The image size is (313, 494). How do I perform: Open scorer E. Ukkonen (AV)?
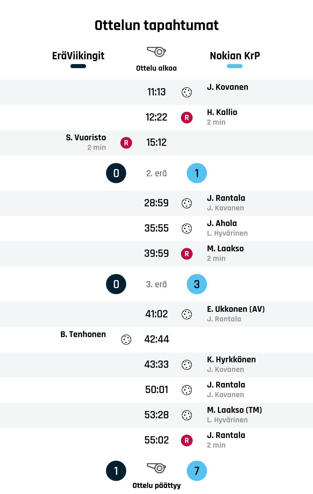coord(236,309)
